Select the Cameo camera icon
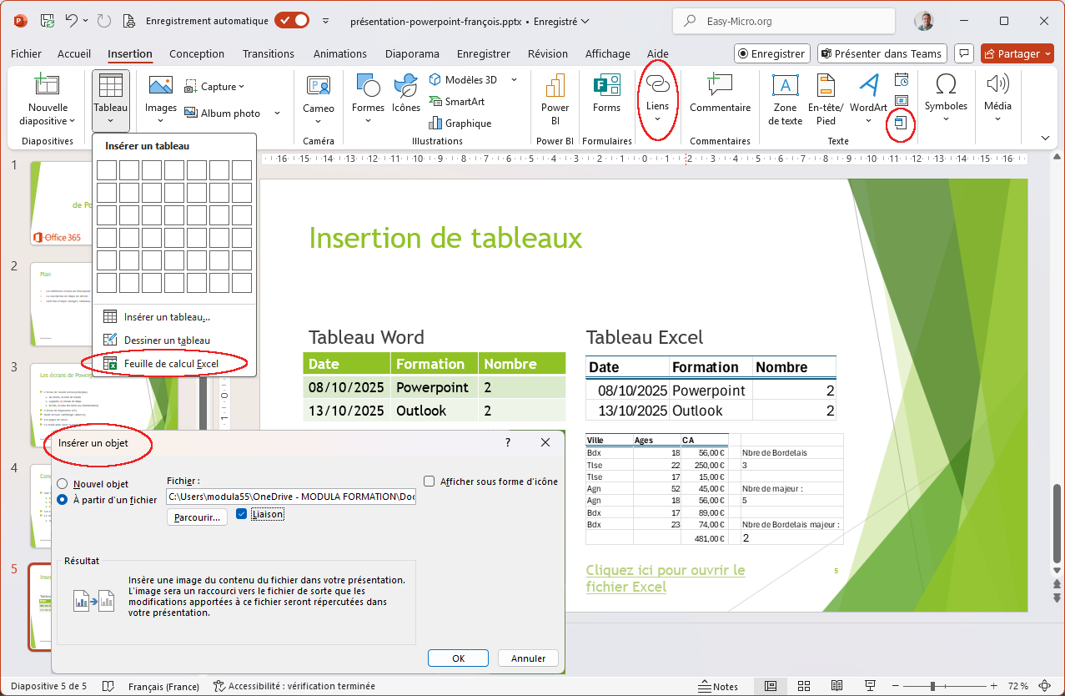1065x696 pixels. click(x=318, y=86)
